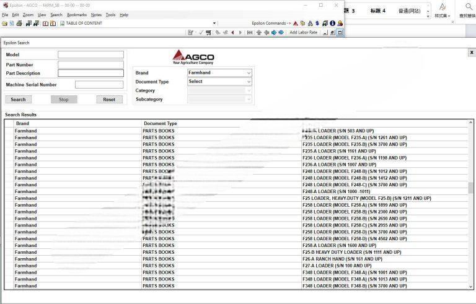Open the View menu
The width and height of the screenshot is (476, 304).
coord(42,15)
